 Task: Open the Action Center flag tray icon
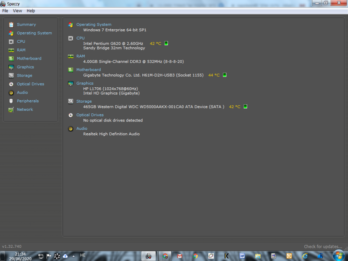pos(49,256)
